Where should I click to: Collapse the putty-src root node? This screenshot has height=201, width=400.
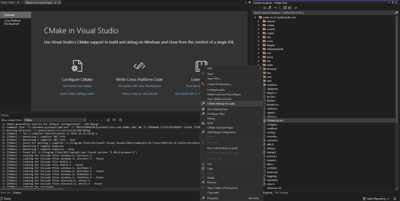point(255,17)
